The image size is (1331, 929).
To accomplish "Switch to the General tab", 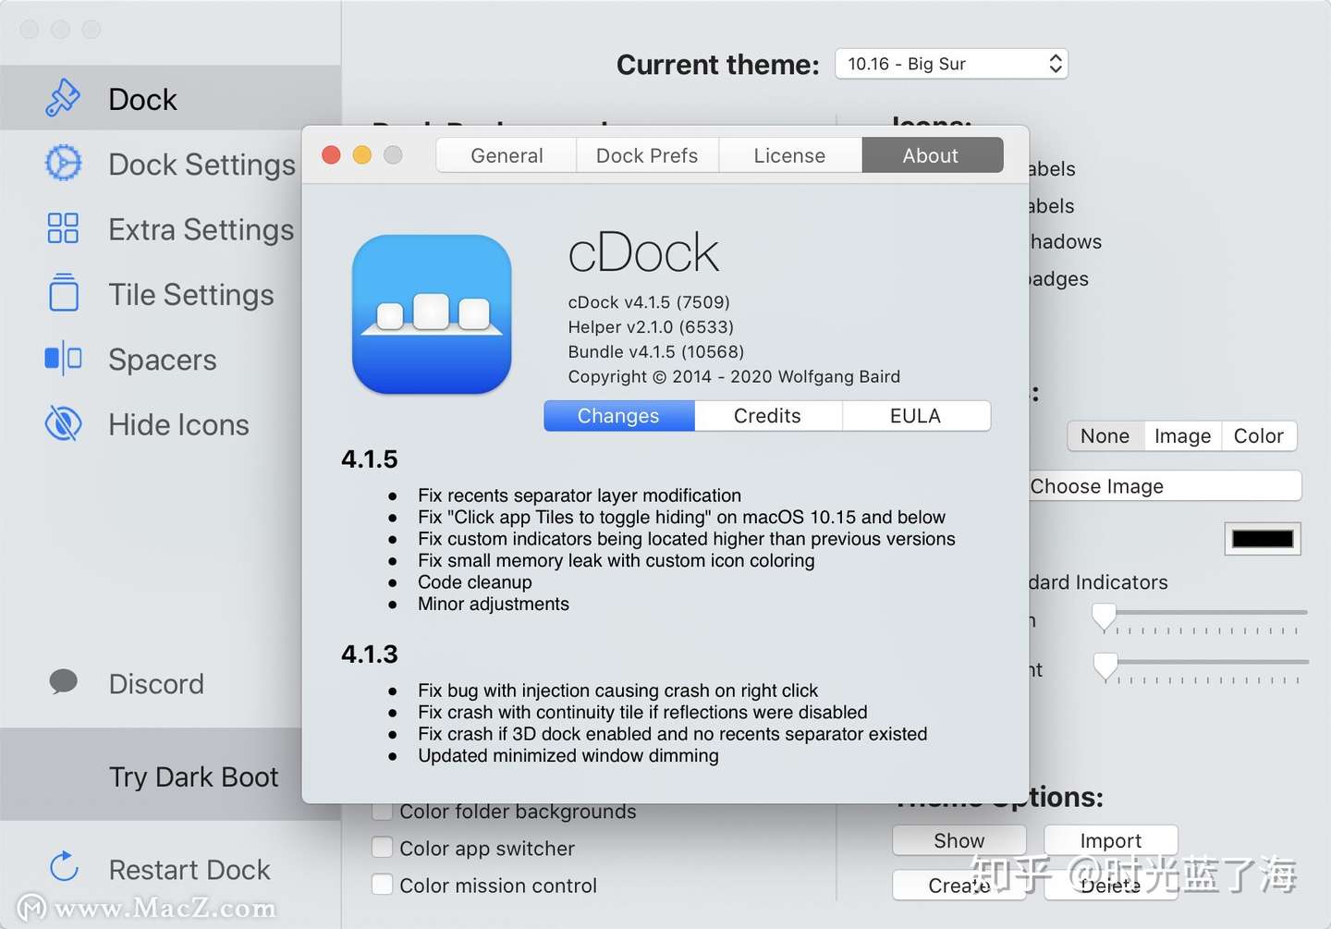I will (x=507, y=155).
